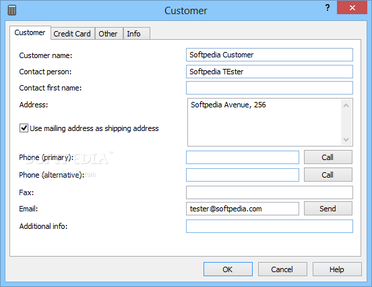Open the Credit Card tab

click(72, 34)
